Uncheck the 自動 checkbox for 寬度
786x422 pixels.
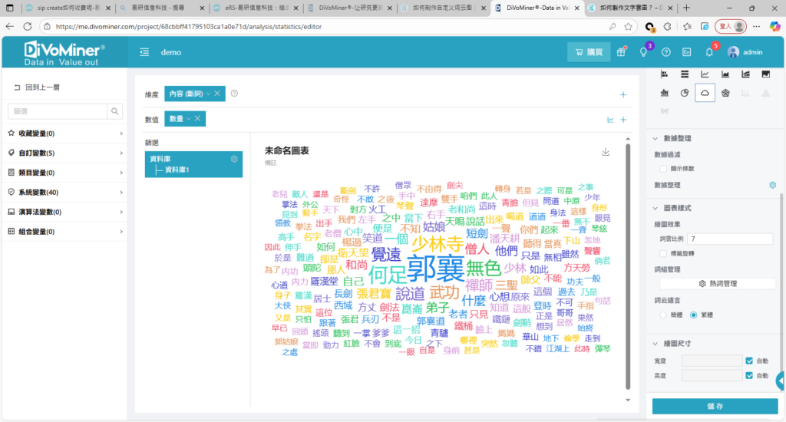[749, 360]
